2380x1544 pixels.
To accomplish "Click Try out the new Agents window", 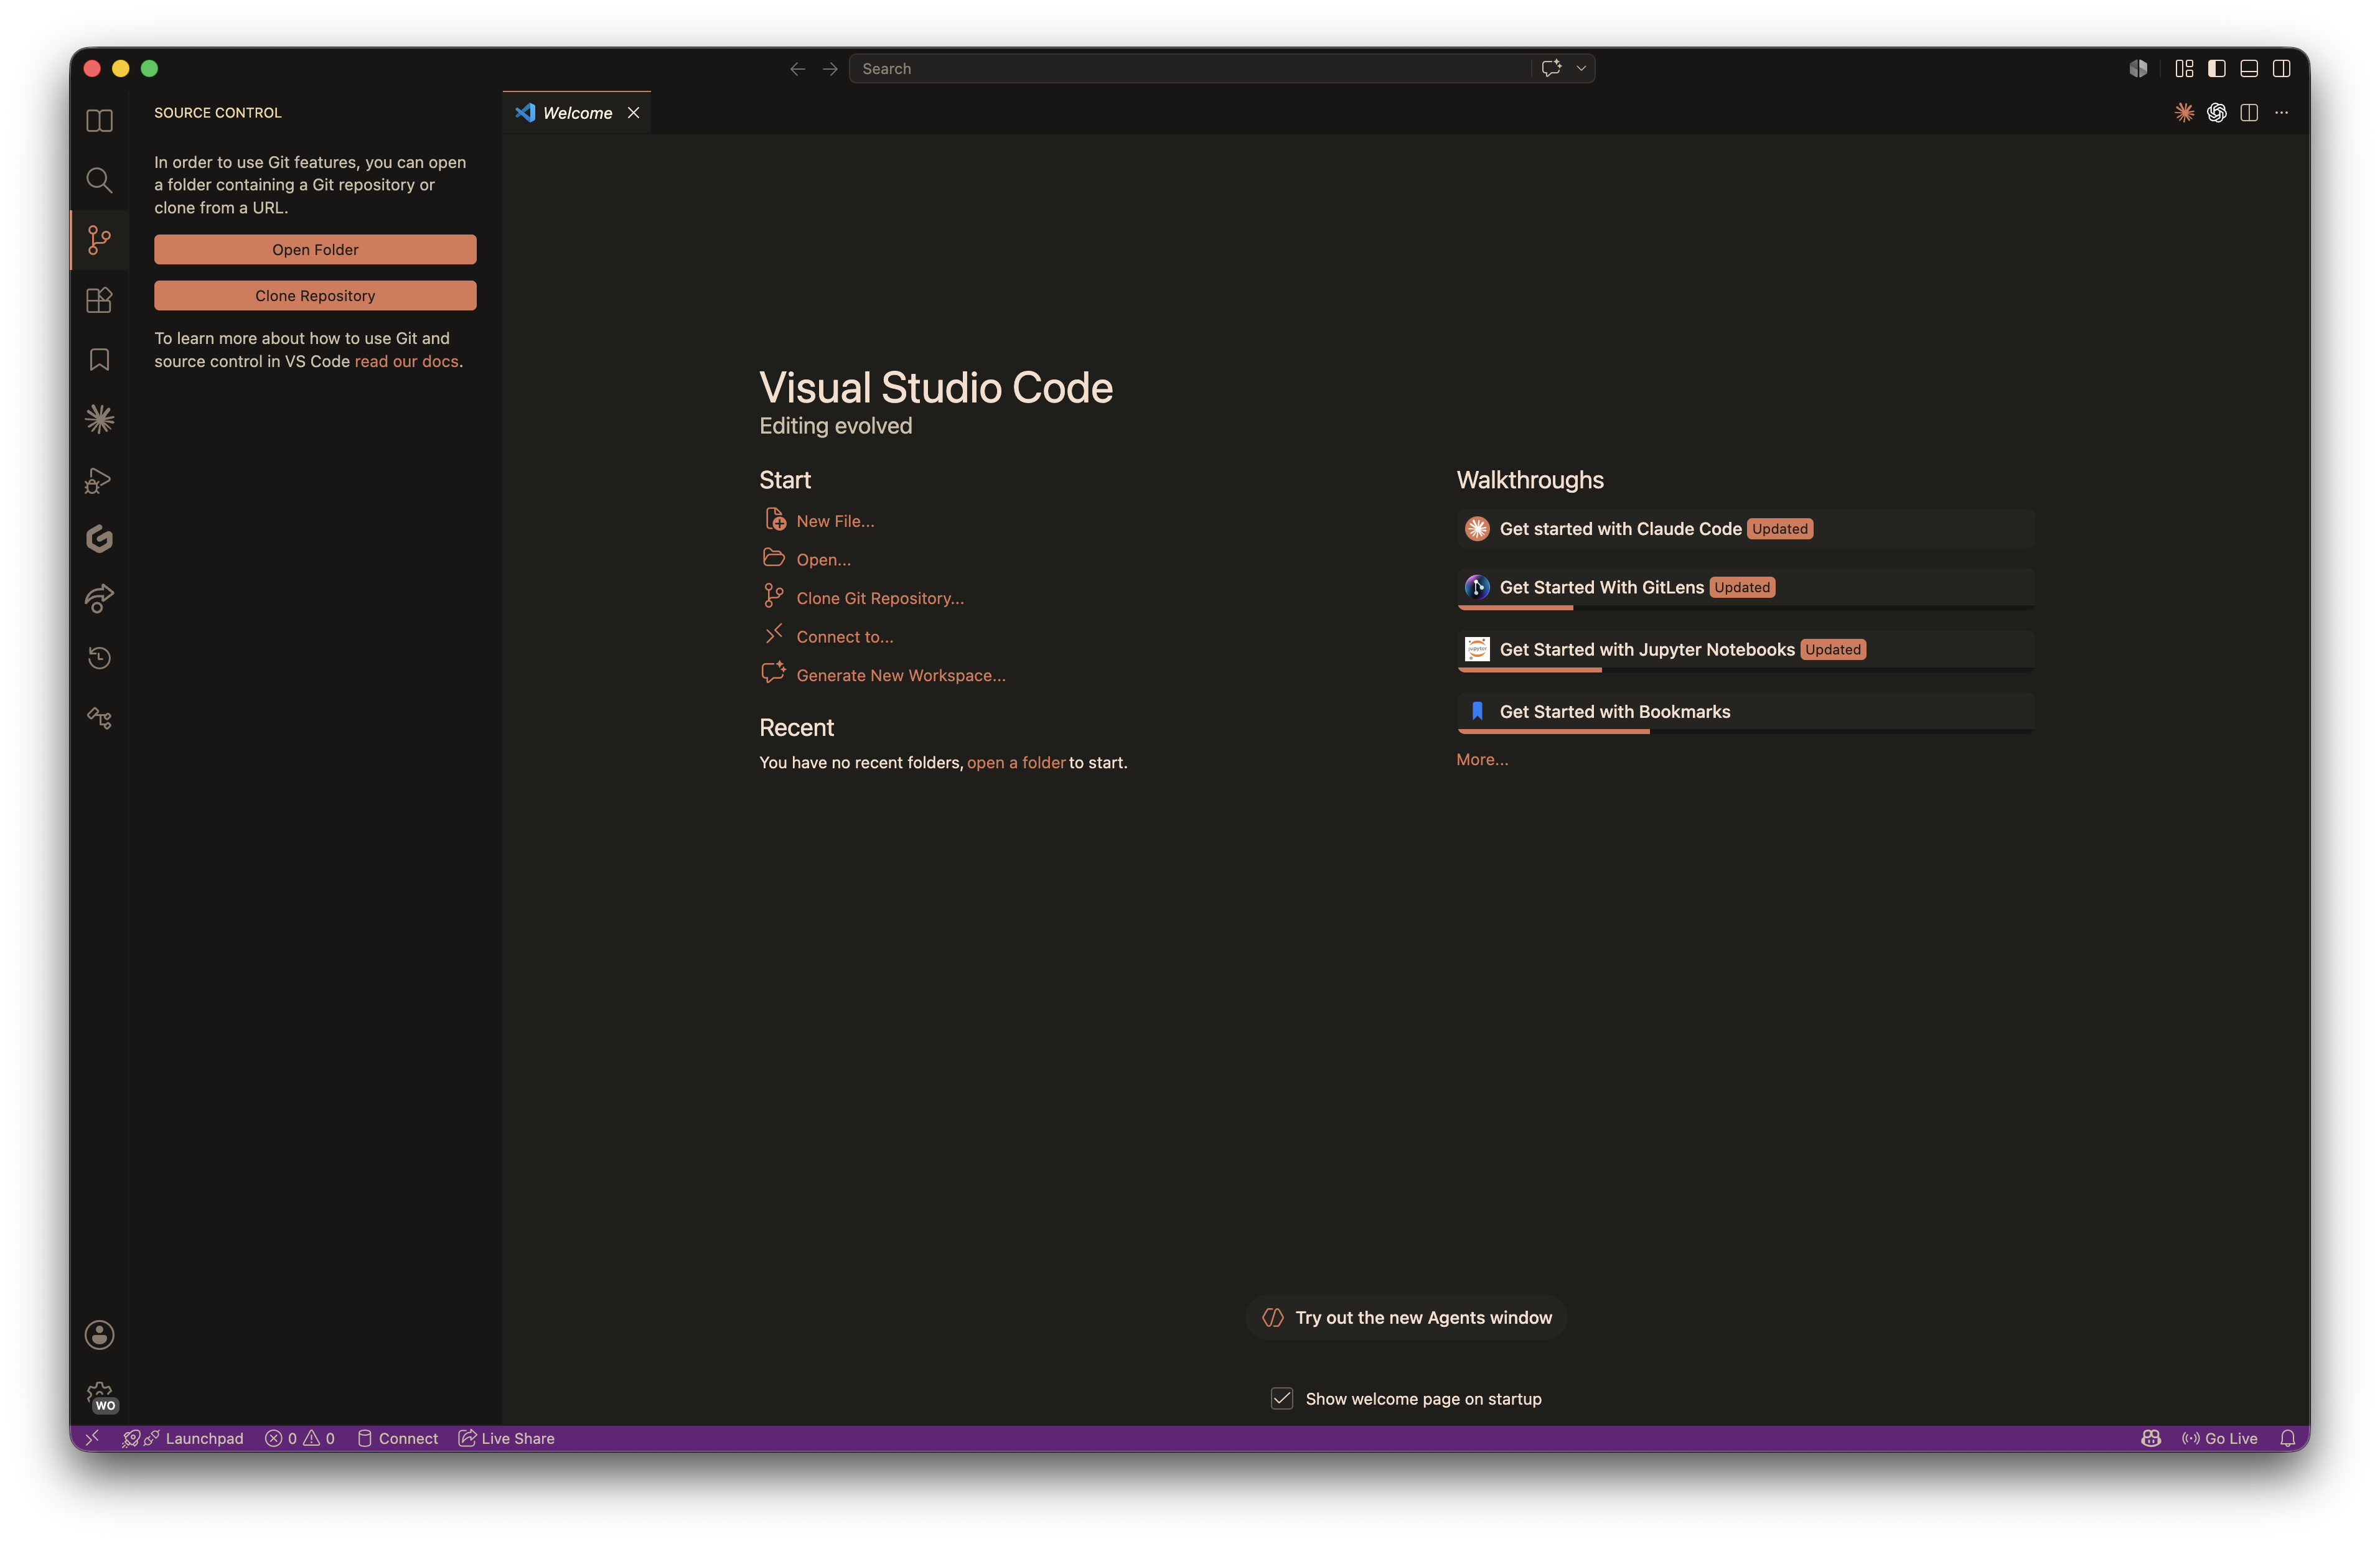I will pos(1406,1317).
